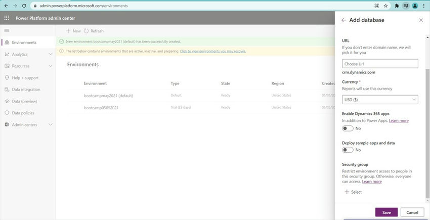Expand the Resources menu chevron
This screenshot has width=430, height=220.
coord(51,66)
